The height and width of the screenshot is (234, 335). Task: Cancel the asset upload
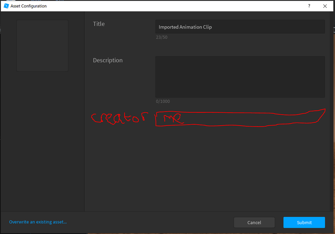coord(254,222)
